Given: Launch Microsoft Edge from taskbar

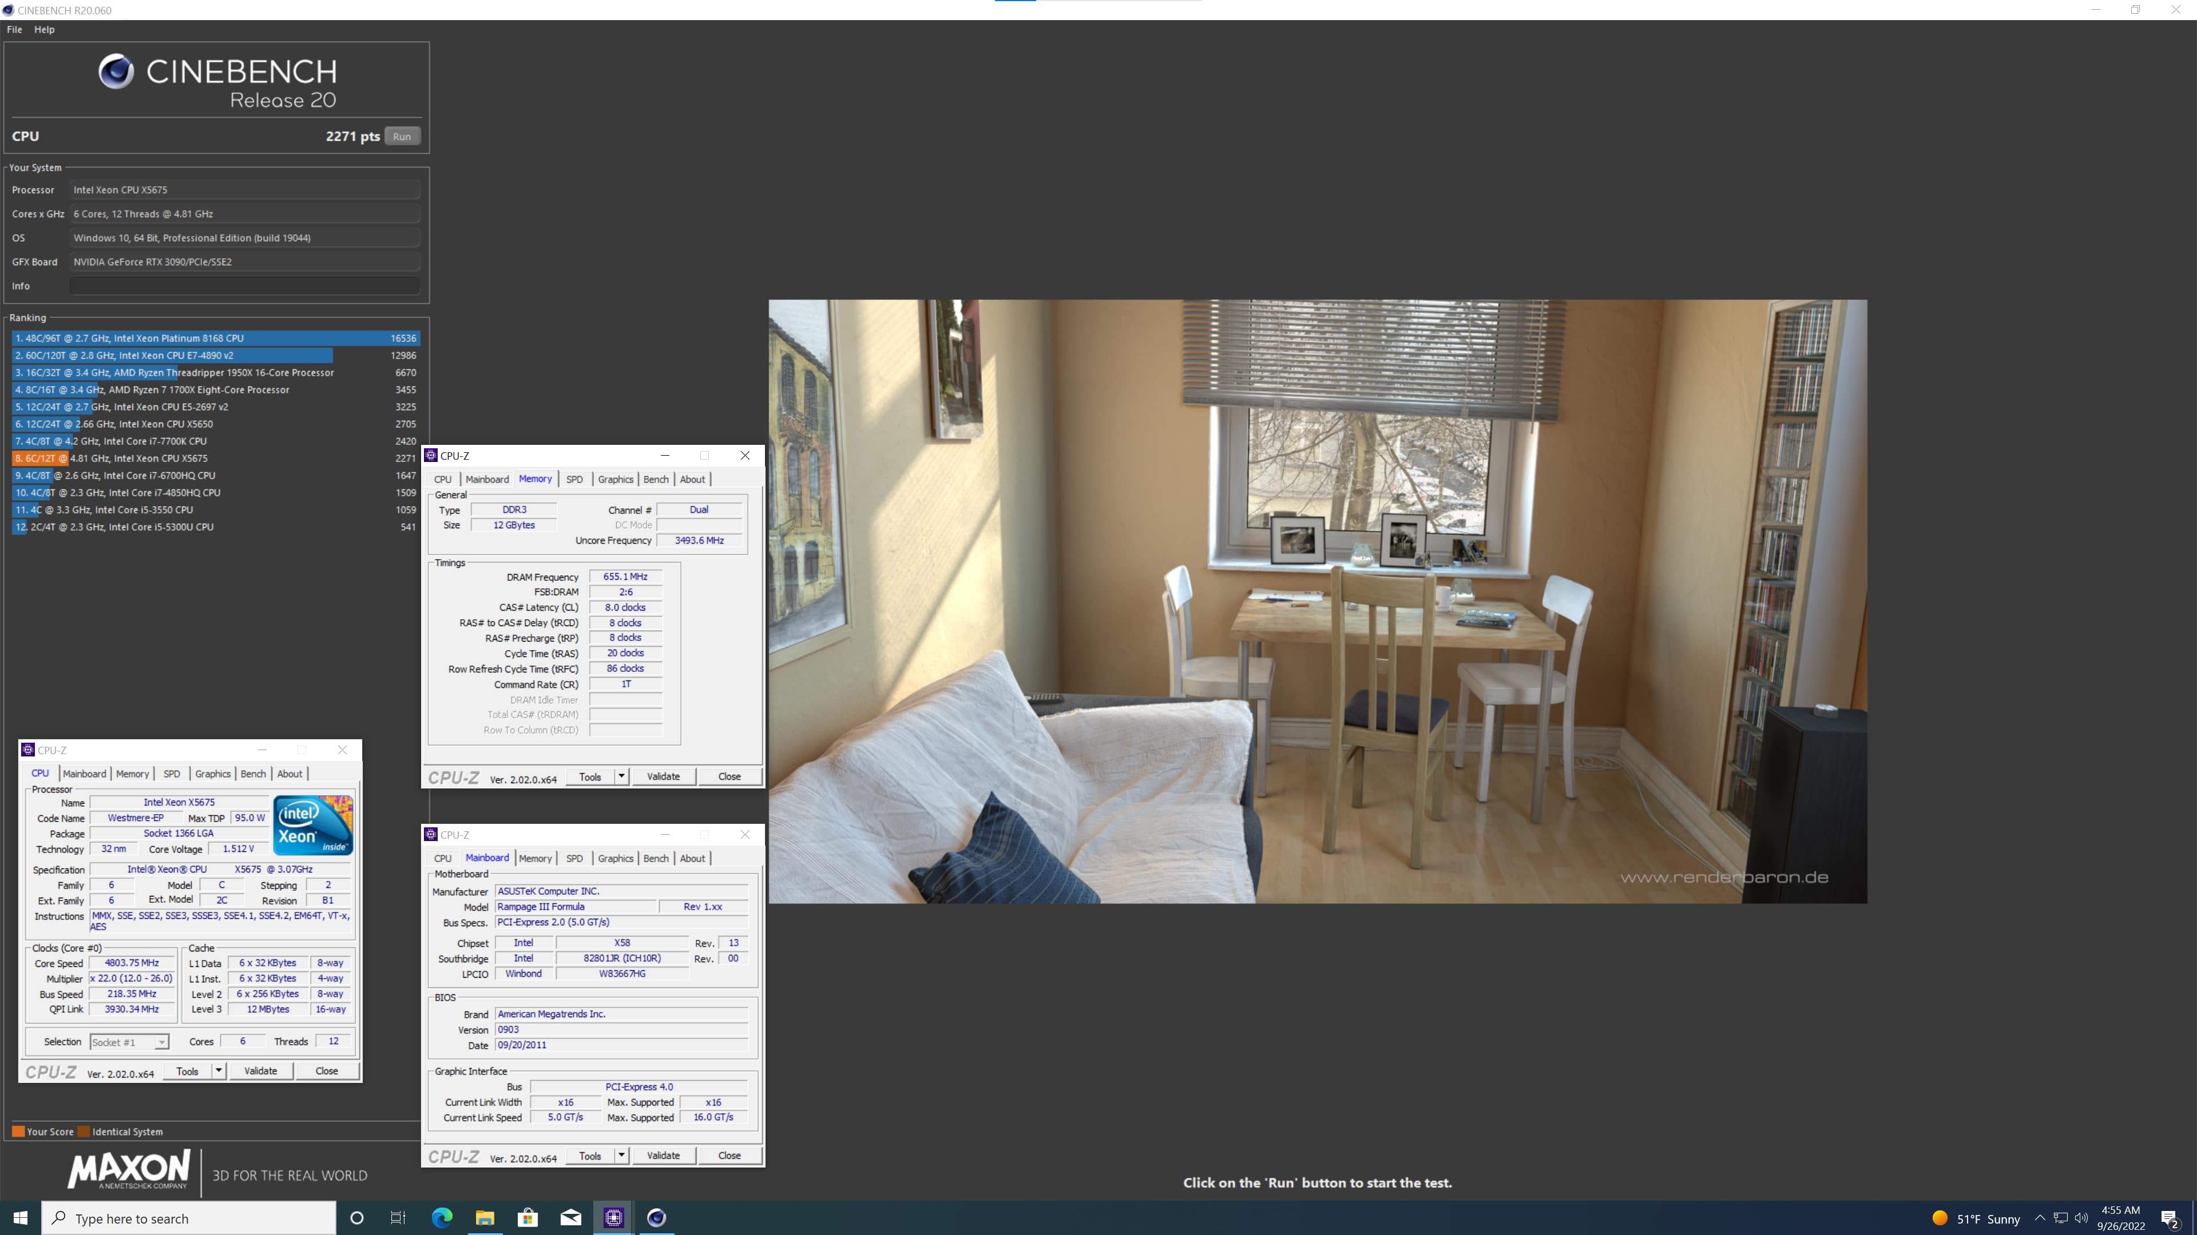Looking at the screenshot, I should coord(442,1218).
